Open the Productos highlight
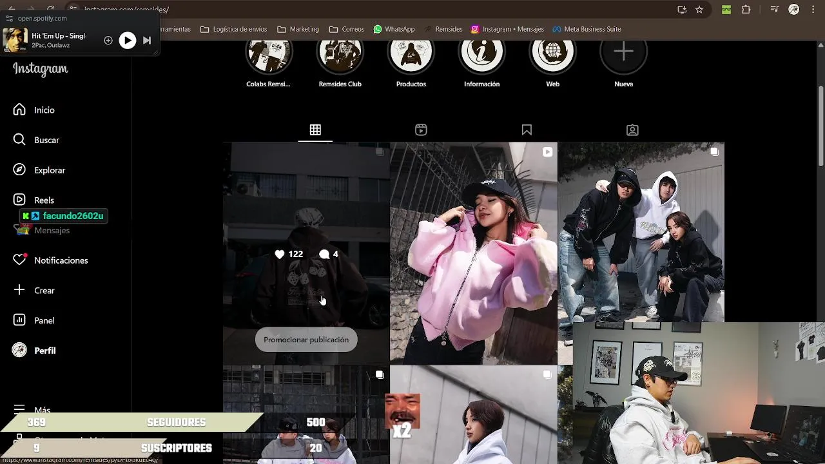The height and width of the screenshot is (464, 825). (411, 63)
